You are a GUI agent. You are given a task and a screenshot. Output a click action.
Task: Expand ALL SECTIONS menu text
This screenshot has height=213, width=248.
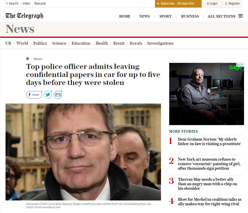tap(221, 16)
